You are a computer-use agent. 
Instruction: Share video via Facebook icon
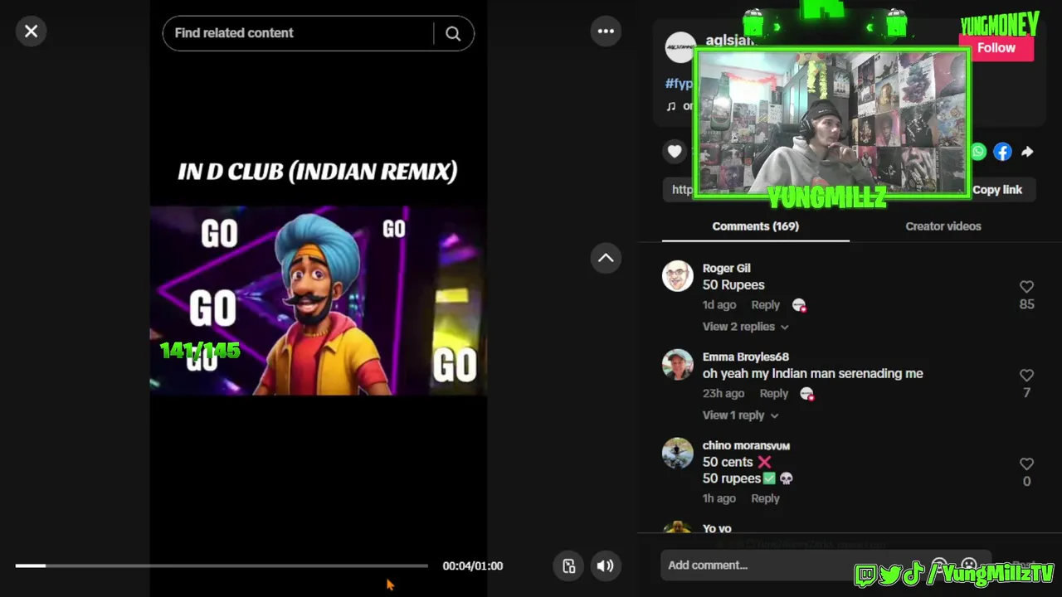1002,152
